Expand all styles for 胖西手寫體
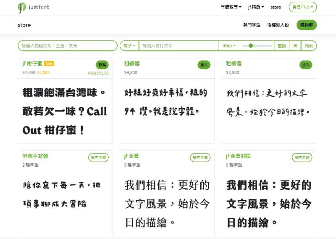The height and width of the screenshot is (239, 336). pyautogui.click(x=98, y=157)
